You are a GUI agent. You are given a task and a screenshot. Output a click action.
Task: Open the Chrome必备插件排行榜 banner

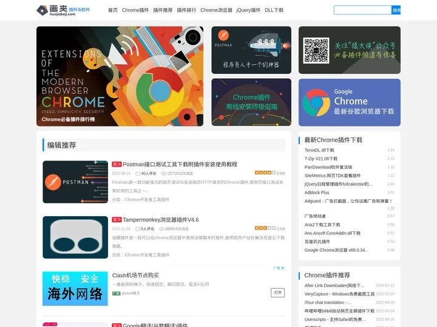coord(120,76)
